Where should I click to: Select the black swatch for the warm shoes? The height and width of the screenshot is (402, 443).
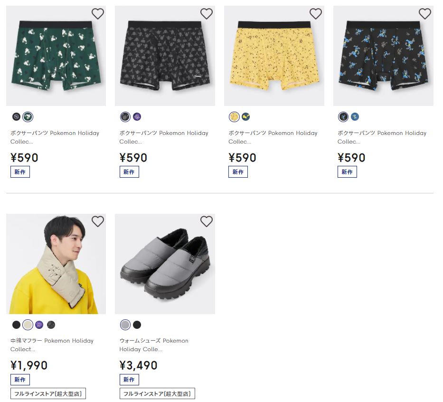[137, 325]
